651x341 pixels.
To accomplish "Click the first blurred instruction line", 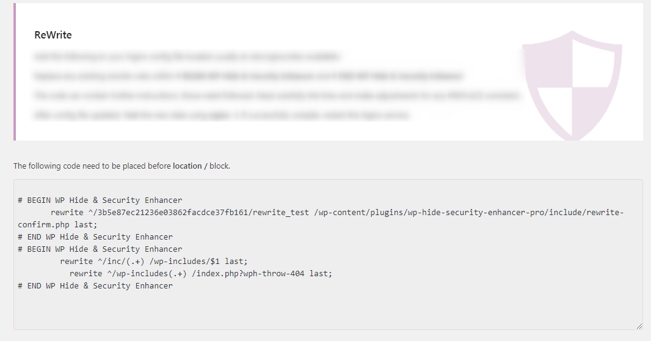I will coord(187,56).
